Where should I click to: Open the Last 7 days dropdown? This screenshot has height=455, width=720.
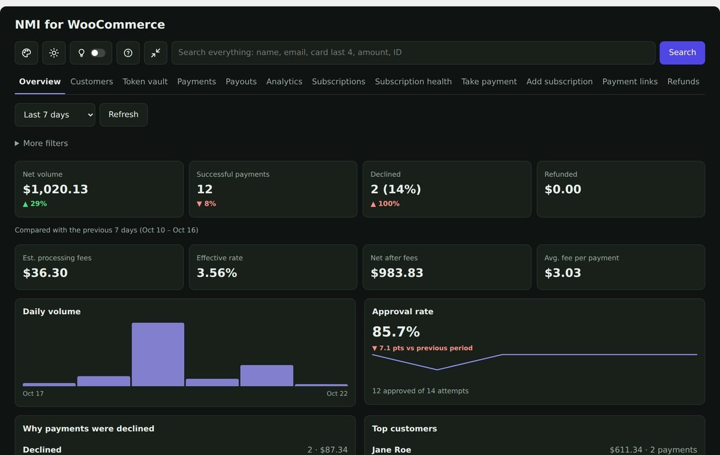[x=55, y=115]
